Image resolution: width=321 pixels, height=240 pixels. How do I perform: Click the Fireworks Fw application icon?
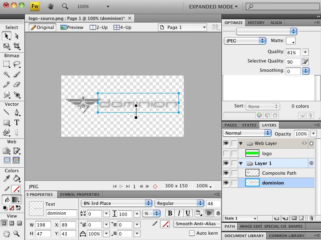point(35,7)
